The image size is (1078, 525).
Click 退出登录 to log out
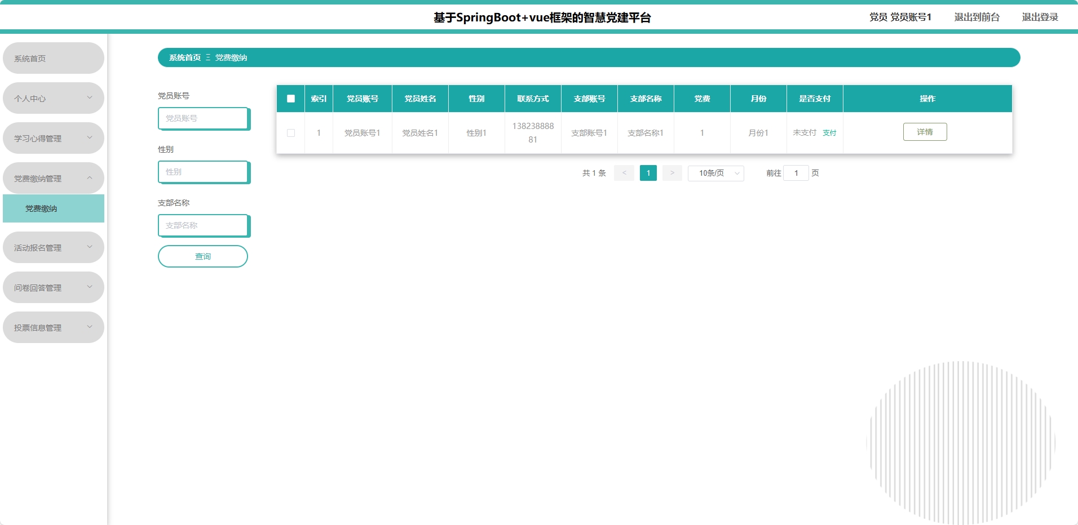point(1040,17)
